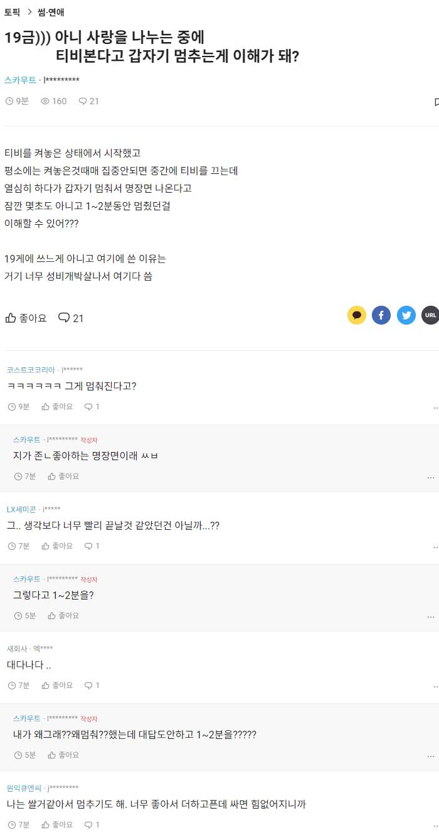Like LX세미콘's comment
Screen dimensions: 439x835
coord(57,546)
